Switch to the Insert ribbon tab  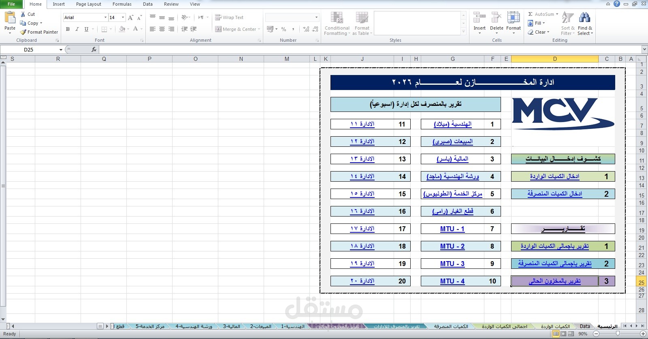59,4
